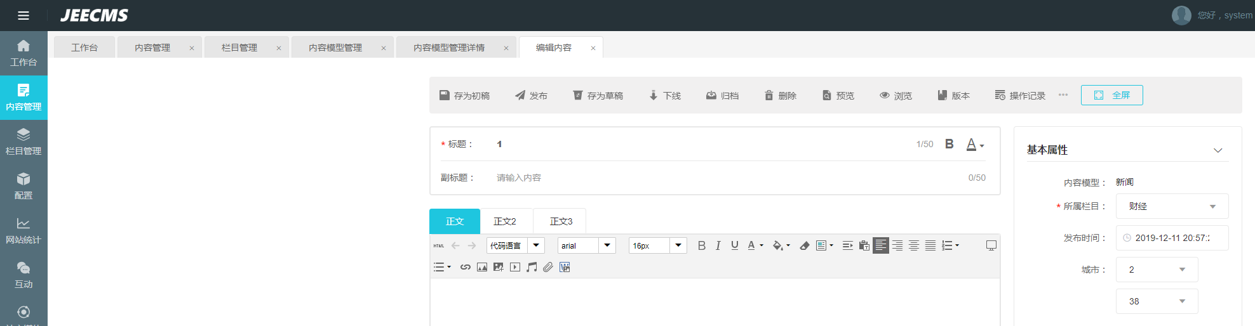Clear formatting with the eraser icon
1255x326 pixels.
(805, 245)
